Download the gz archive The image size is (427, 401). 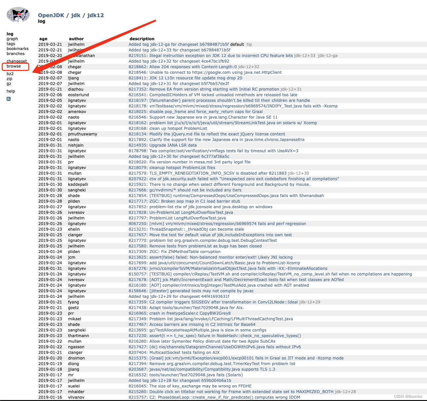9,84
